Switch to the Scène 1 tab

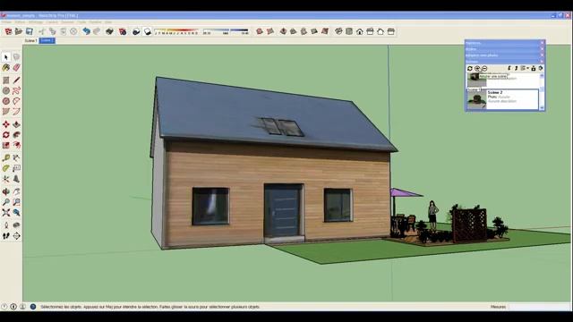click(30, 40)
